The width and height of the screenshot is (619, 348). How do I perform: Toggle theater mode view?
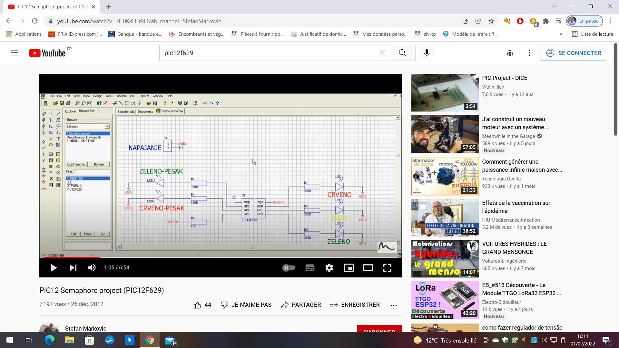click(368, 268)
